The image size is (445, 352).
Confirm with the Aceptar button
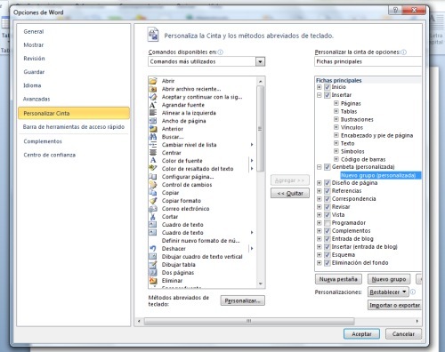361,334
